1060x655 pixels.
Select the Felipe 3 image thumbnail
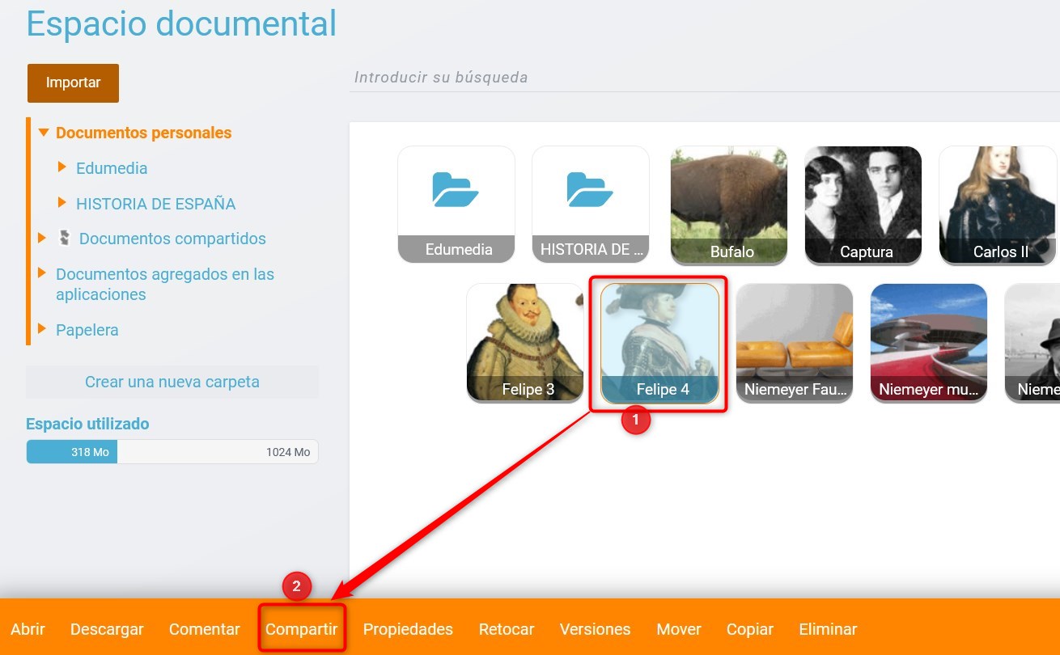525,343
